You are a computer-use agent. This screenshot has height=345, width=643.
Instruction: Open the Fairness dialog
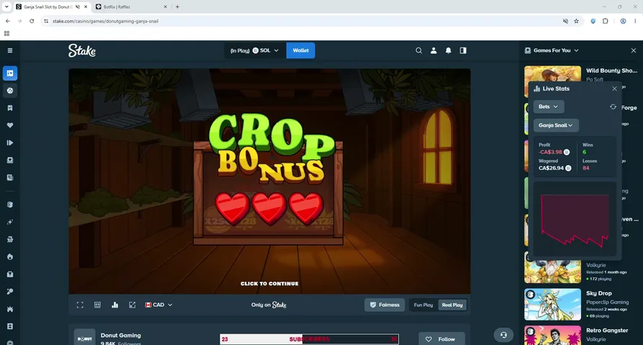coord(385,305)
